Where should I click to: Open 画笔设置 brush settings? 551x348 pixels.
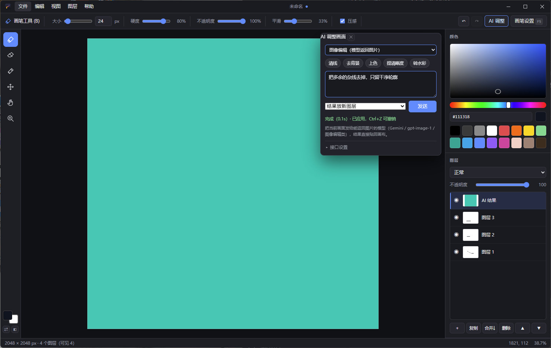coord(529,21)
